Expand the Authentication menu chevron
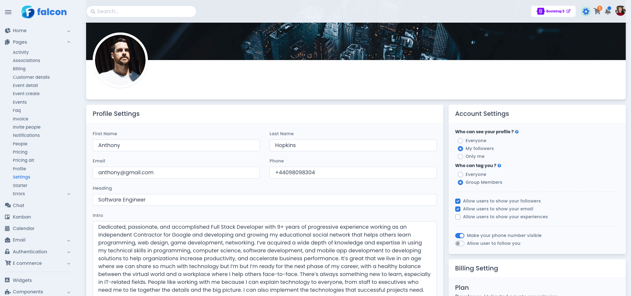 (69, 252)
